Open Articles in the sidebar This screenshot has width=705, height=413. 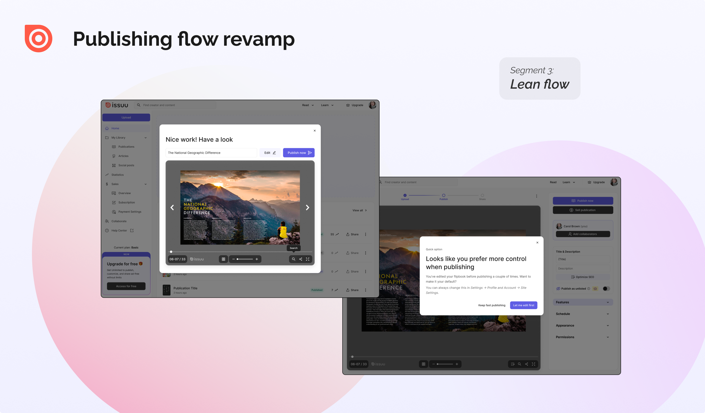pos(123,156)
